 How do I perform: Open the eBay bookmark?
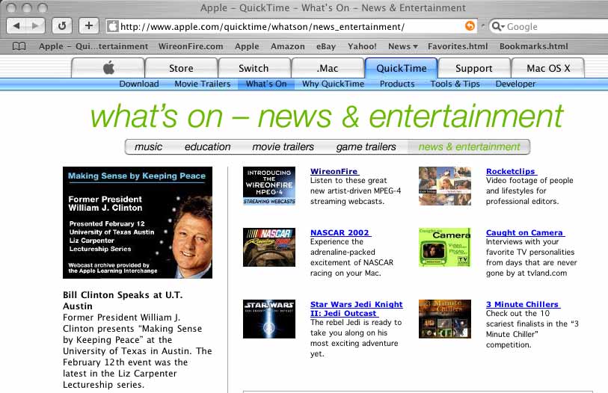326,46
